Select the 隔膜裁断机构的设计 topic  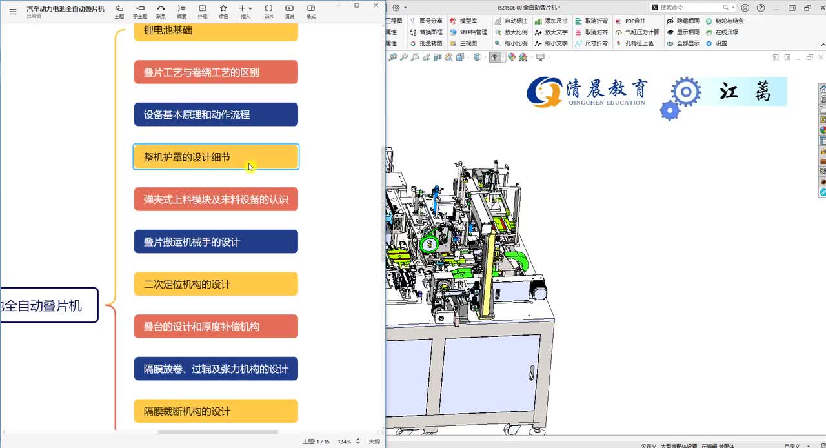(x=216, y=411)
